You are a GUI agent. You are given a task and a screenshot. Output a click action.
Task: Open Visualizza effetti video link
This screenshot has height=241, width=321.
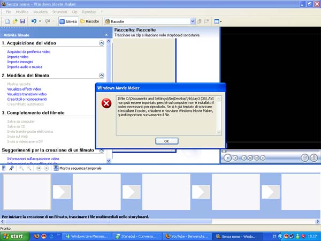[x=24, y=89]
